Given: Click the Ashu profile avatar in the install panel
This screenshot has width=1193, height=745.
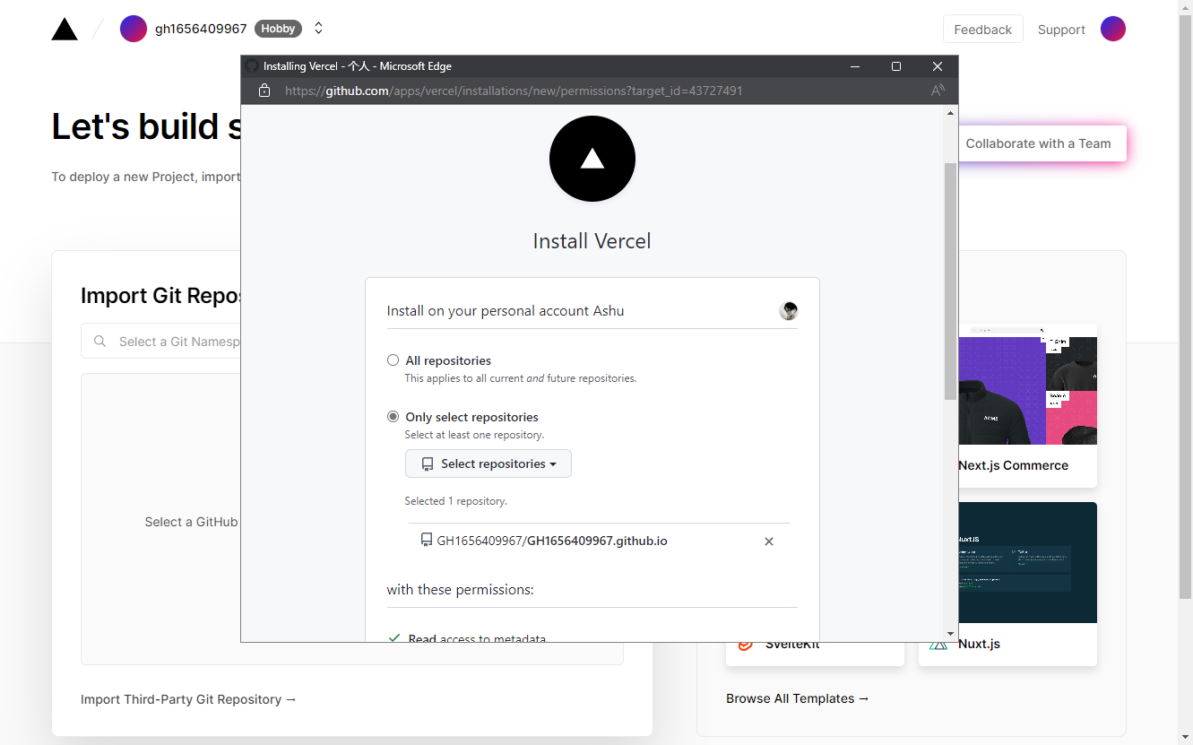Looking at the screenshot, I should [x=789, y=311].
